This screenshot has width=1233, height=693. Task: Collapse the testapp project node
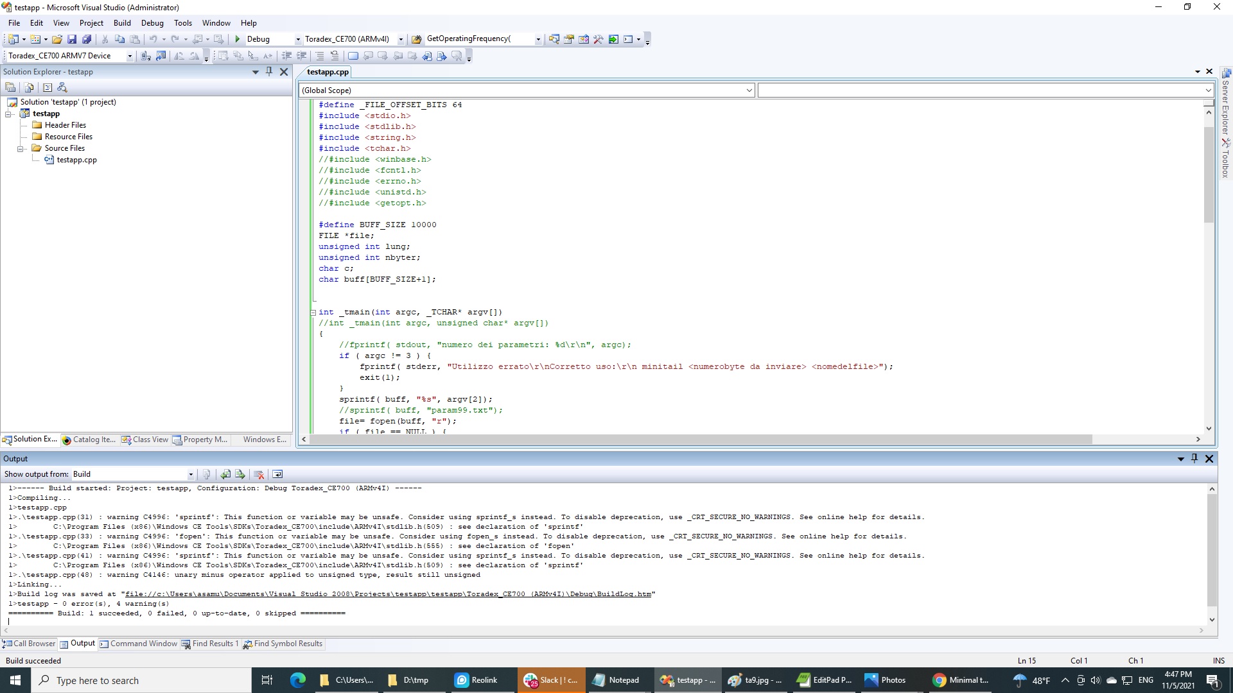pyautogui.click(x=9, y=114)
